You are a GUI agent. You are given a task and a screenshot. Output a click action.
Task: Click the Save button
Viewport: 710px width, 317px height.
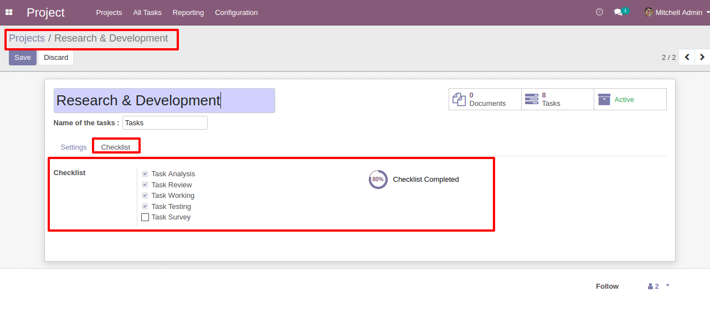coord(23,58)
